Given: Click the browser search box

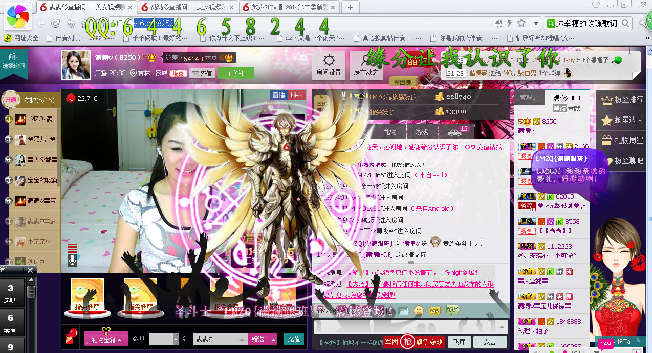Looking at the screenshot, I should 589,23.
